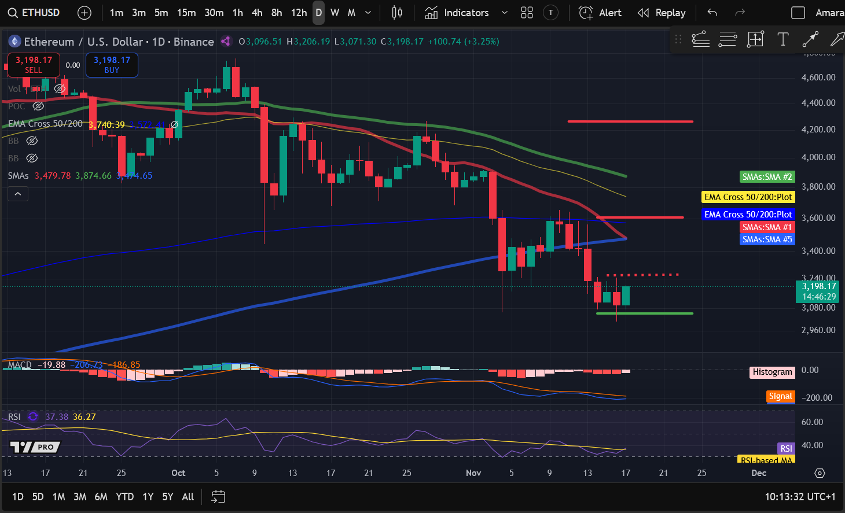Viewport: 845px width, 513px height.
Task: Open the timeframe dropdown after M
Action: point(367,13)
